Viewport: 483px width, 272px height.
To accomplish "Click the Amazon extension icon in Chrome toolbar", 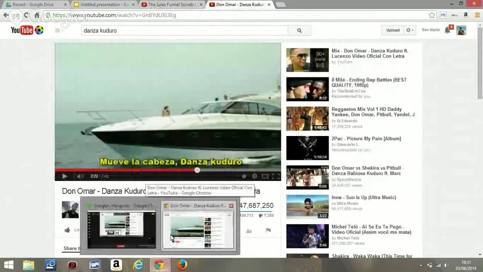I will pos(466,15).
